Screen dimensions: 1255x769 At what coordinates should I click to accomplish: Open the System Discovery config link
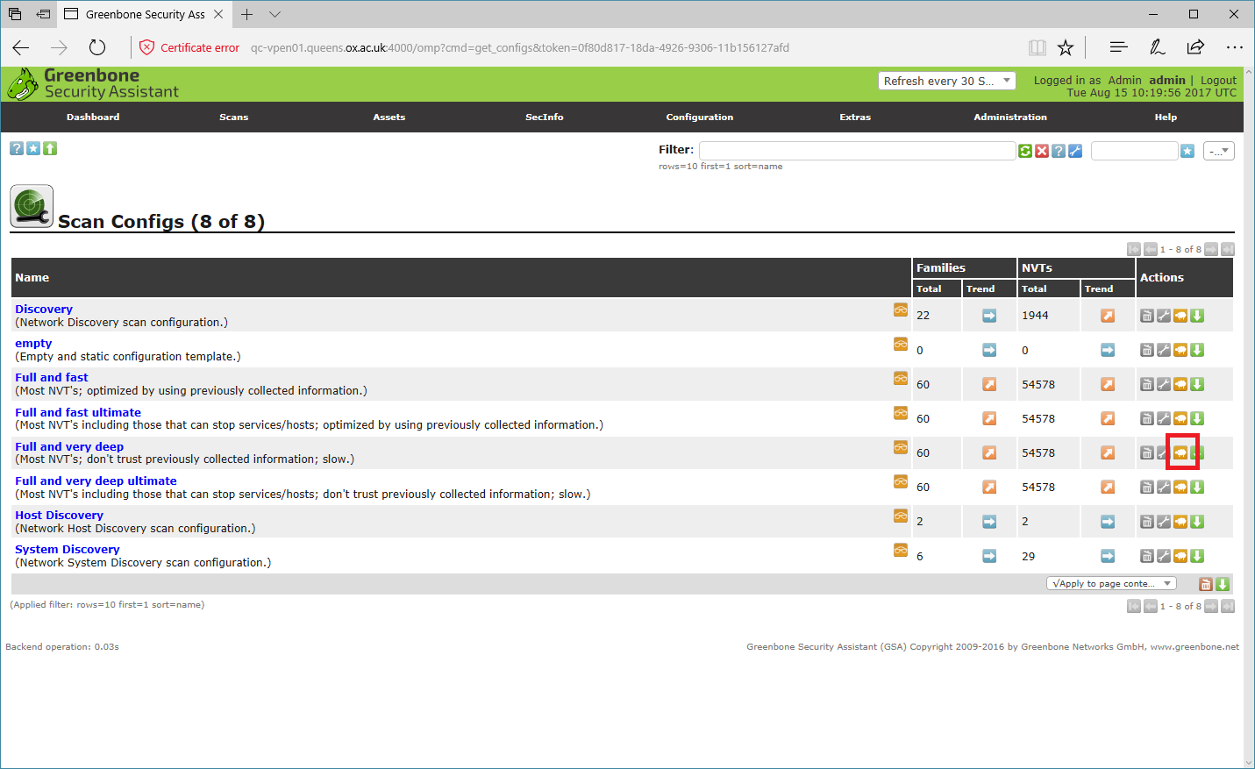pyautogui.click(x=67, y=549)
